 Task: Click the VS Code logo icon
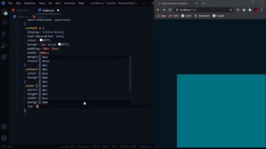click(x=3, y=3)
